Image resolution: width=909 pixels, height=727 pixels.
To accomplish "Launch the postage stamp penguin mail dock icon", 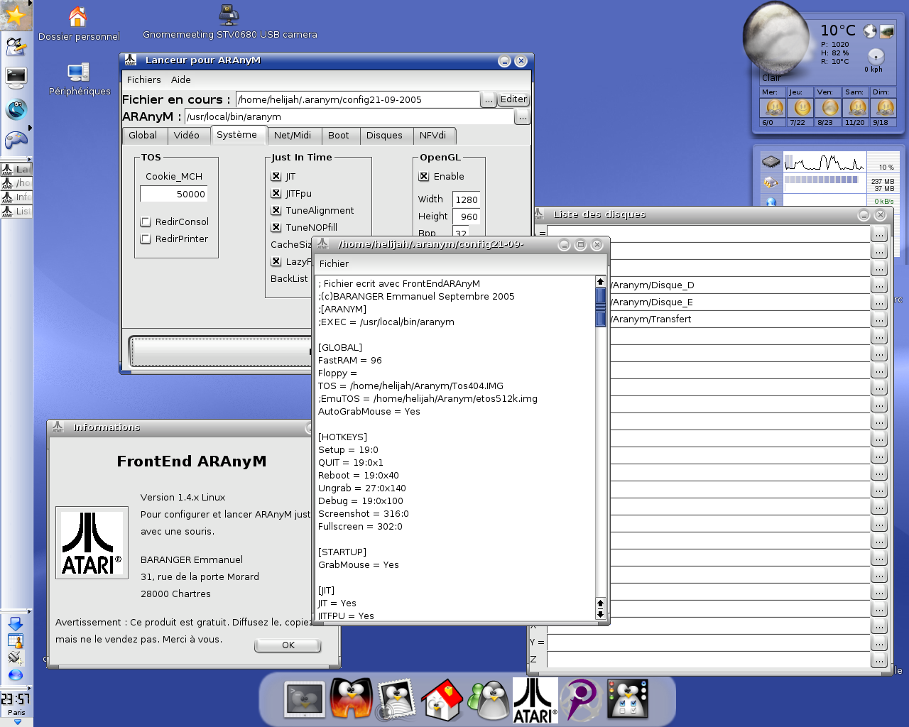I will pyautogui.click(x=396, y=700).
